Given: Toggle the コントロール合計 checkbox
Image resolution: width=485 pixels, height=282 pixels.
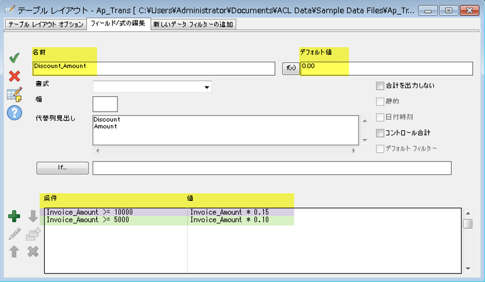Looking at the screenshot, I should 380,133.
